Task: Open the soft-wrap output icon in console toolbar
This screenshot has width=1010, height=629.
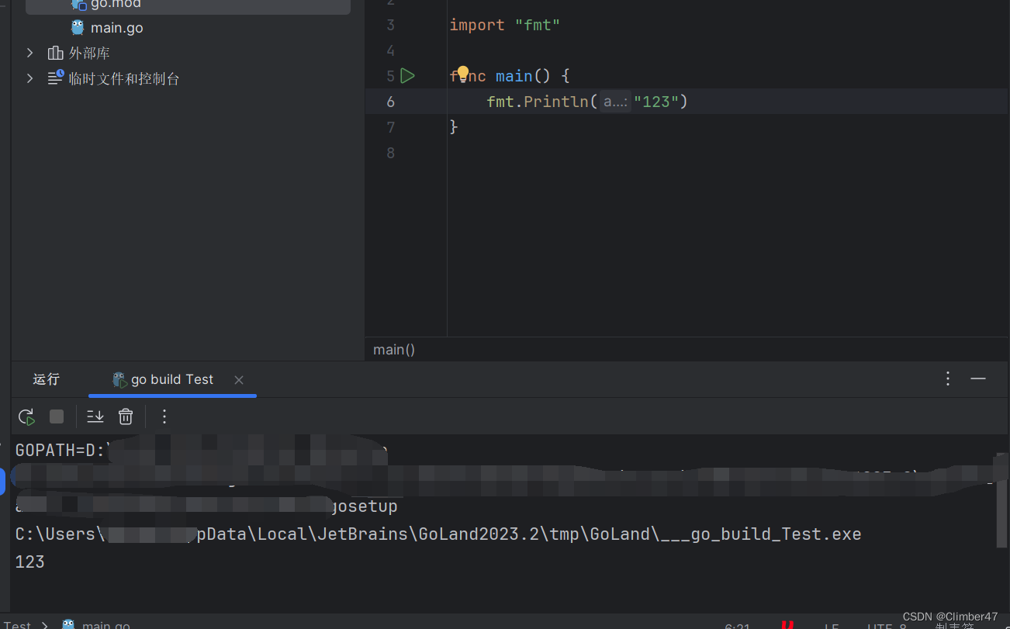Action: click(x=95, y=416)
